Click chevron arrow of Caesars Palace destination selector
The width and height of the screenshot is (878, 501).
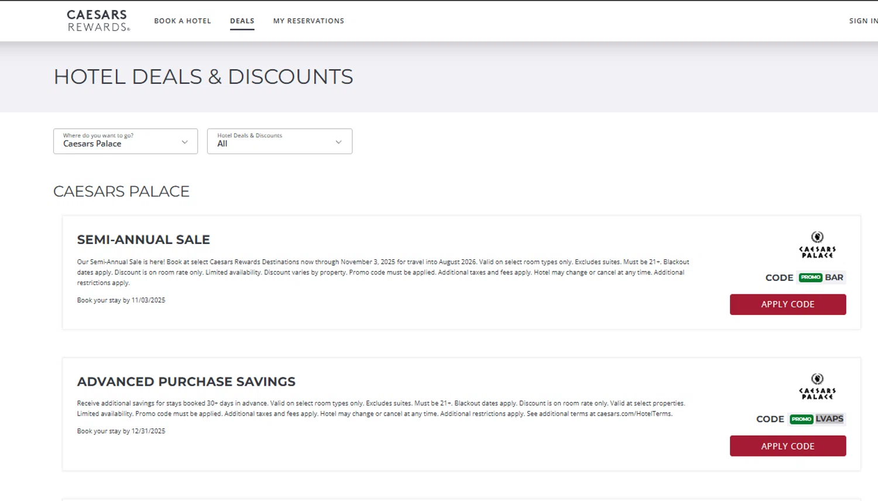tap(184, 142)
